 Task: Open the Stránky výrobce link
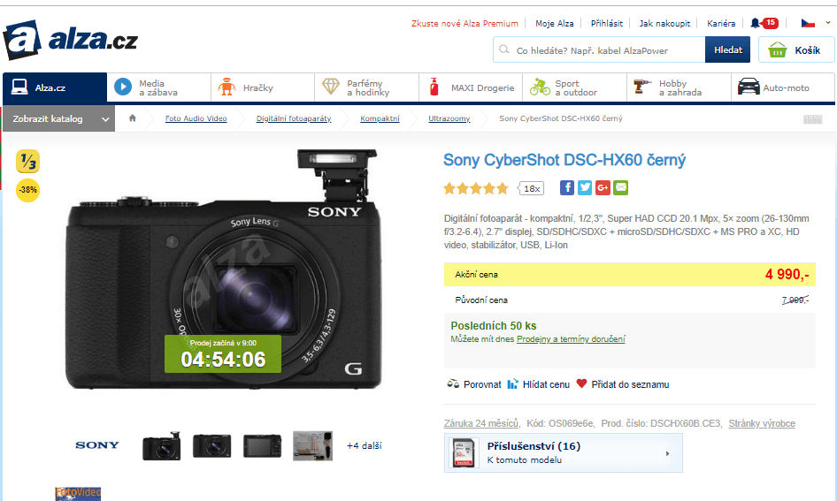(762, 423)
